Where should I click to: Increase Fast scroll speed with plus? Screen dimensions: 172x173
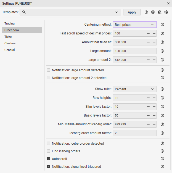pos(154,33)
